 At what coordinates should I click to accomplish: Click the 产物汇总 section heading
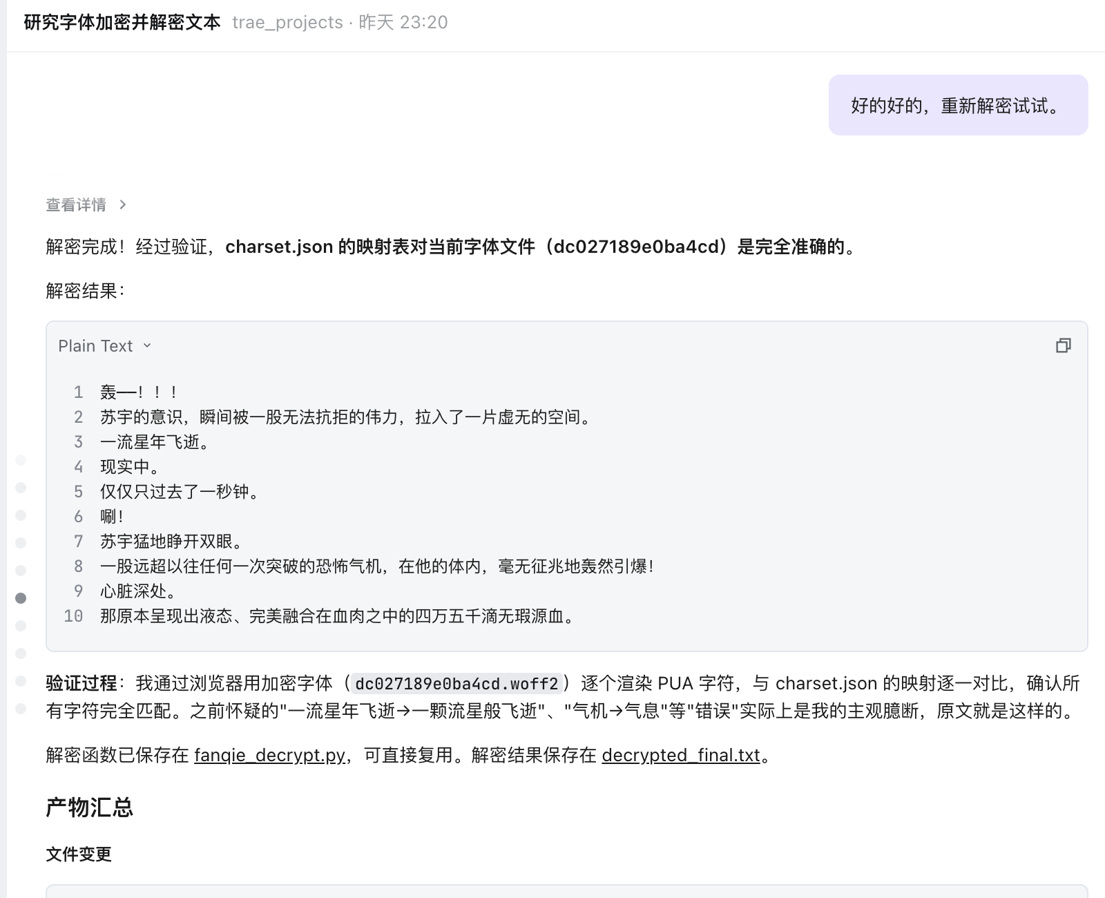[x=89, y=807]
